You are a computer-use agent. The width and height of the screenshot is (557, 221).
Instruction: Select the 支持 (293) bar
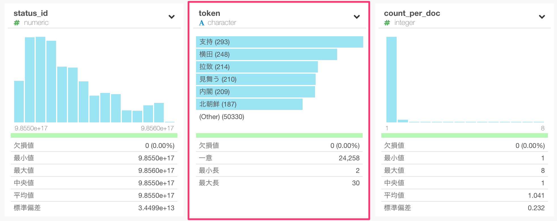coord(279,42)
